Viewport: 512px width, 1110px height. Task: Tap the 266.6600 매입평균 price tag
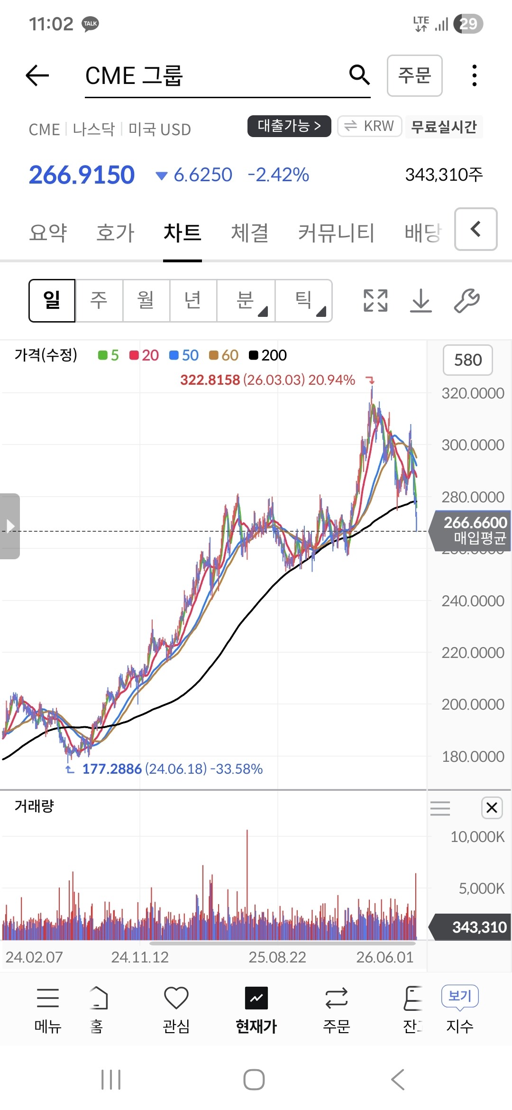click(x=470, y=530)
